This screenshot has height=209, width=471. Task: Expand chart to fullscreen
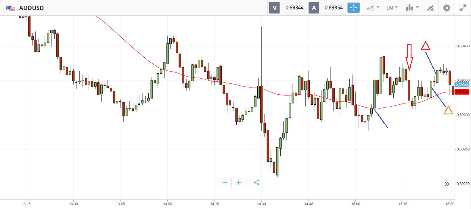tap(463, 8)
